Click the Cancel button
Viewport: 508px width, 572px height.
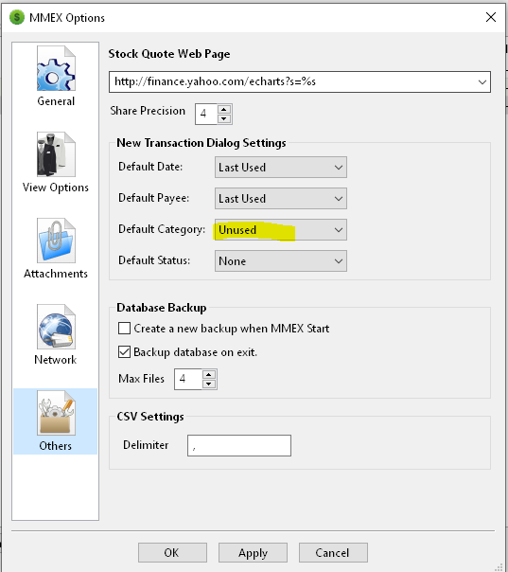[x=333, y=553]
